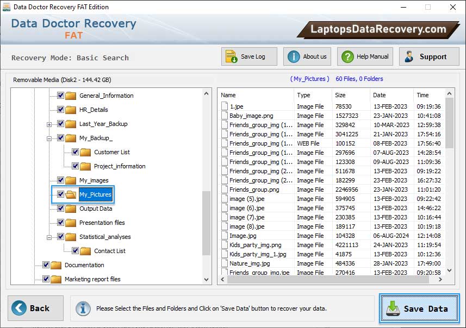Open the Help Manual button
Viewport: 466px width, 328px height.
coord(365,56)
